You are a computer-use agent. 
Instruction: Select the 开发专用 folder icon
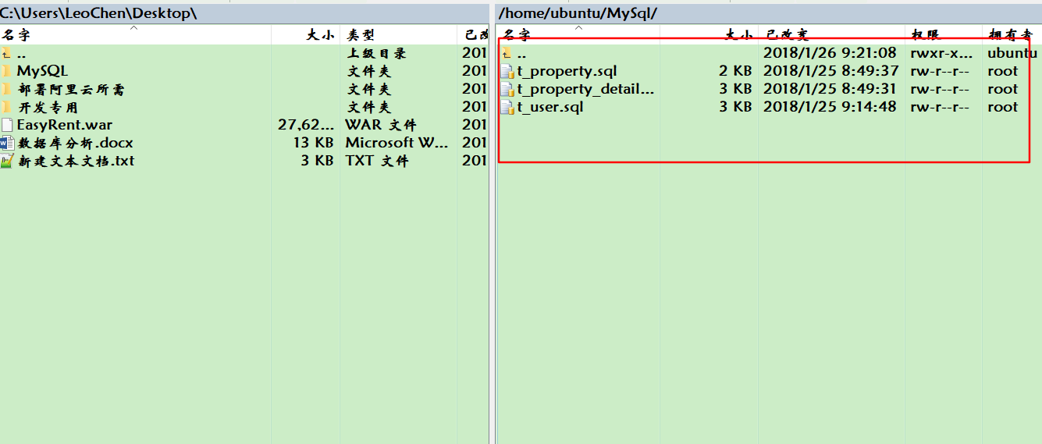pos(6,107)
